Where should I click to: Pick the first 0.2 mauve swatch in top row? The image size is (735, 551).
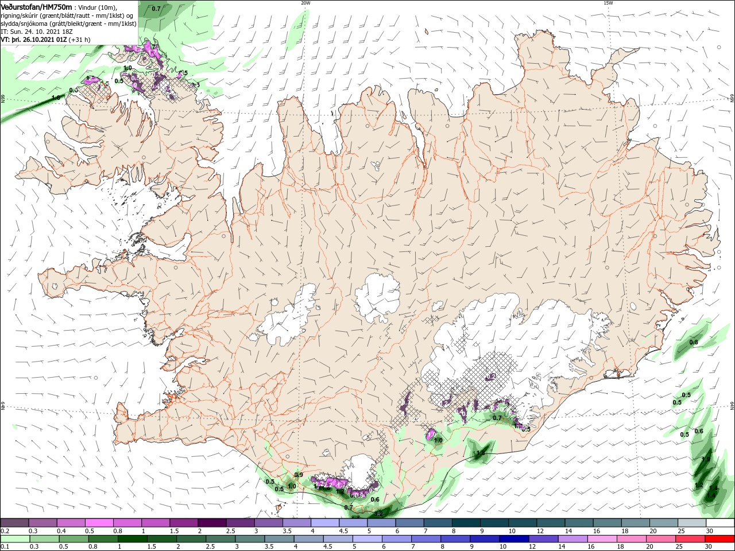click(14, 523)
